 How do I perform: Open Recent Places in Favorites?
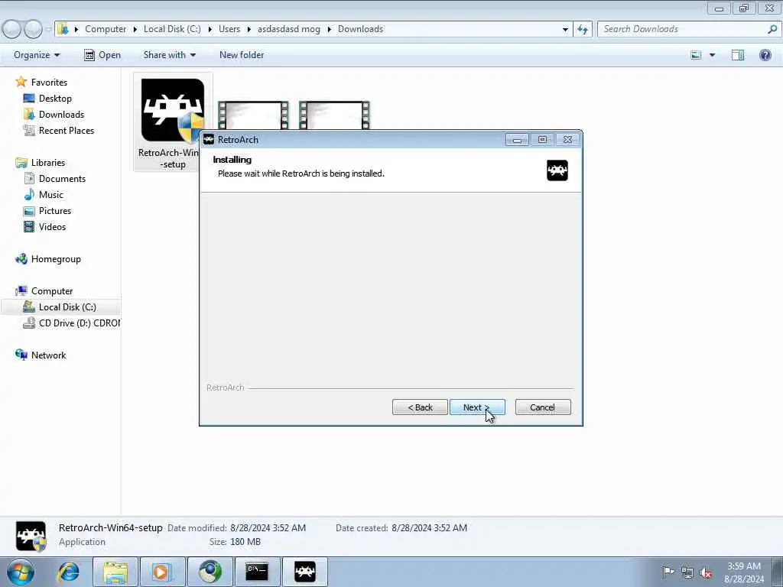pyautogui.click(x=67, y=130)
